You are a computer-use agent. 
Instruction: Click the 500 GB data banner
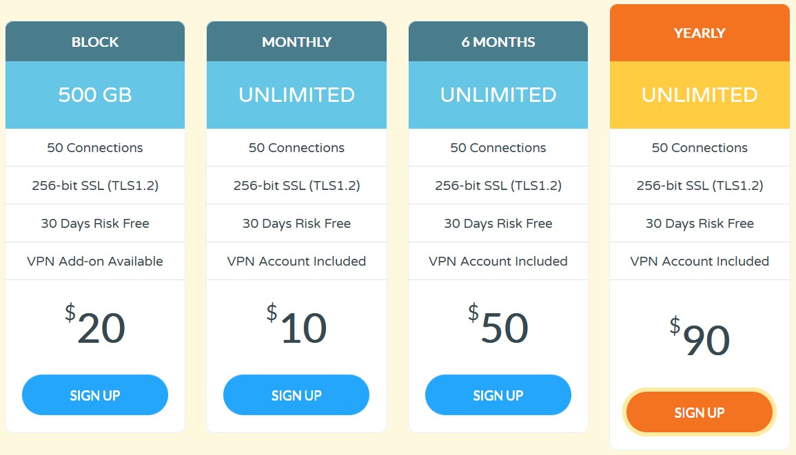pyautogui.click(x=95, y=95)
